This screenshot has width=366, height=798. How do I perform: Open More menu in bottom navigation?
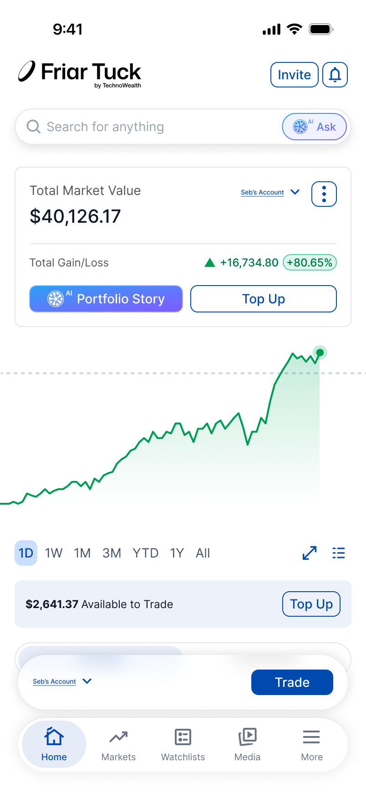point(312,744)
